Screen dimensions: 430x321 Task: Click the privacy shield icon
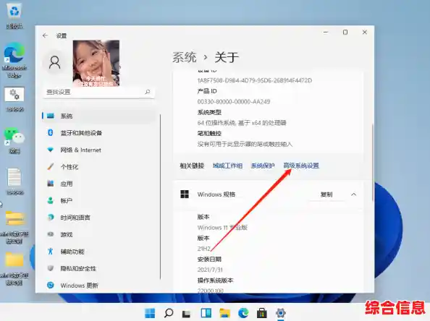[x=51, y=268]
